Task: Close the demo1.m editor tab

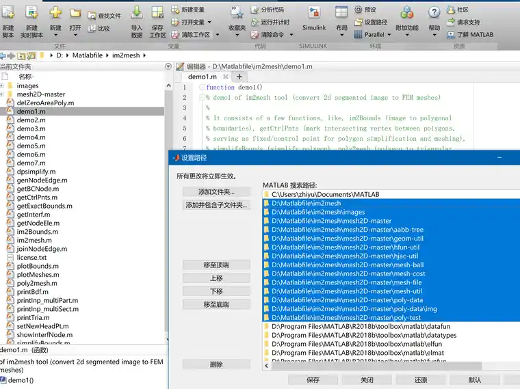Action: [x=226, y=77]
